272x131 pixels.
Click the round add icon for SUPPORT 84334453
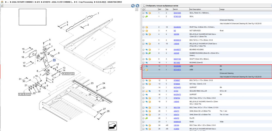click(x=143, y=88)
